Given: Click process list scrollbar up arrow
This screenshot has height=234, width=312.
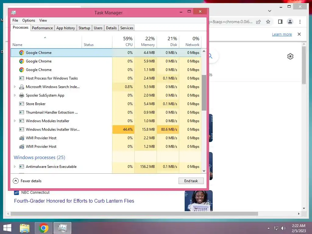Looking at the screenshot, I should click(204, 51).
